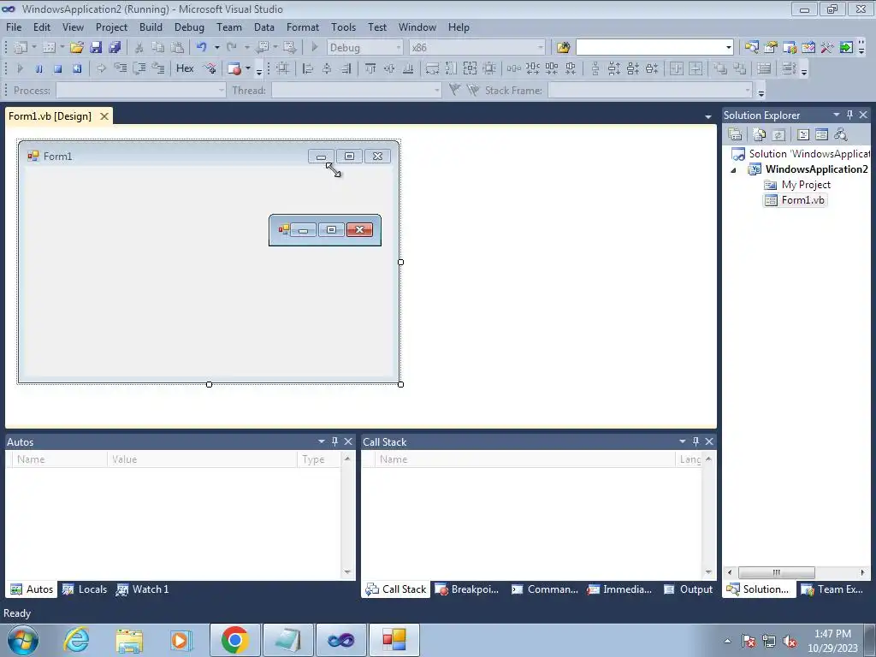The height and width of the screenshot is (657, 876).
Task: Switch to the Output tab
Action: (689, 589)
